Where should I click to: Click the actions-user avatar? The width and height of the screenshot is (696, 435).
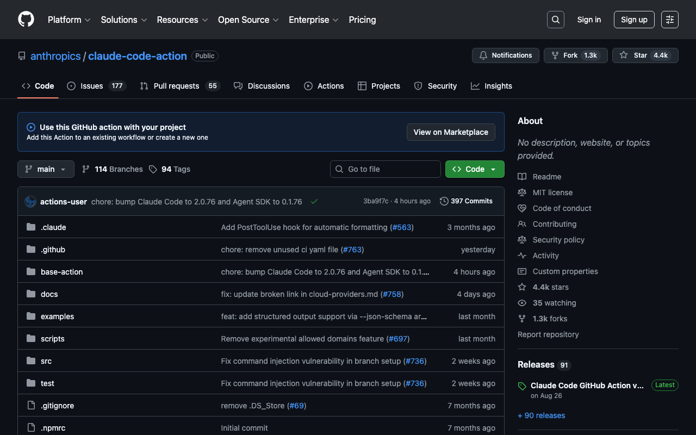[x=30, y=202]
